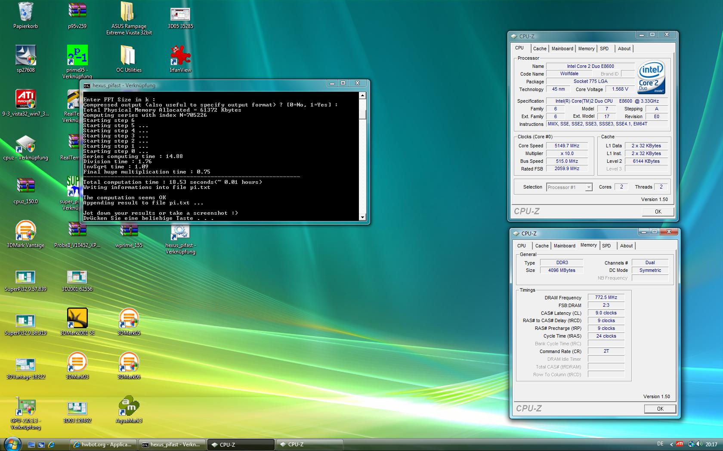The image size is (723, 451).
Task: Launch the 3DMark03 shortcut
Action: pyautogui.click(x=77, y=366)
